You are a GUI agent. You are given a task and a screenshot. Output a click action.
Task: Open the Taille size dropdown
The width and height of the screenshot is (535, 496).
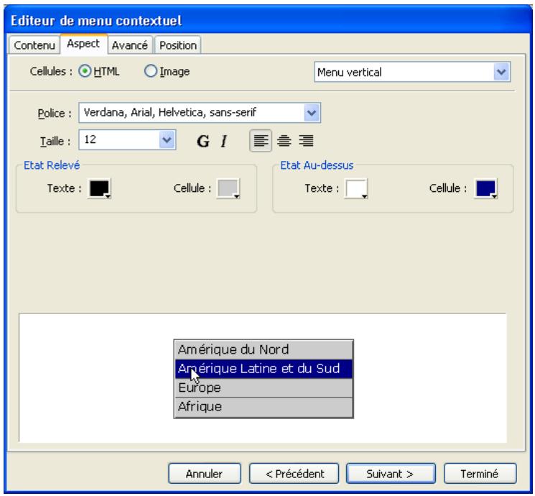167,139
